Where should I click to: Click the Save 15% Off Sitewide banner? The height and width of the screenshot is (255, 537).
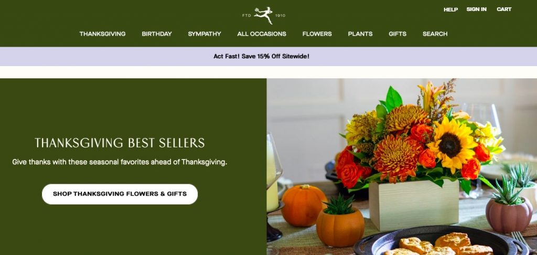(261, 56)
